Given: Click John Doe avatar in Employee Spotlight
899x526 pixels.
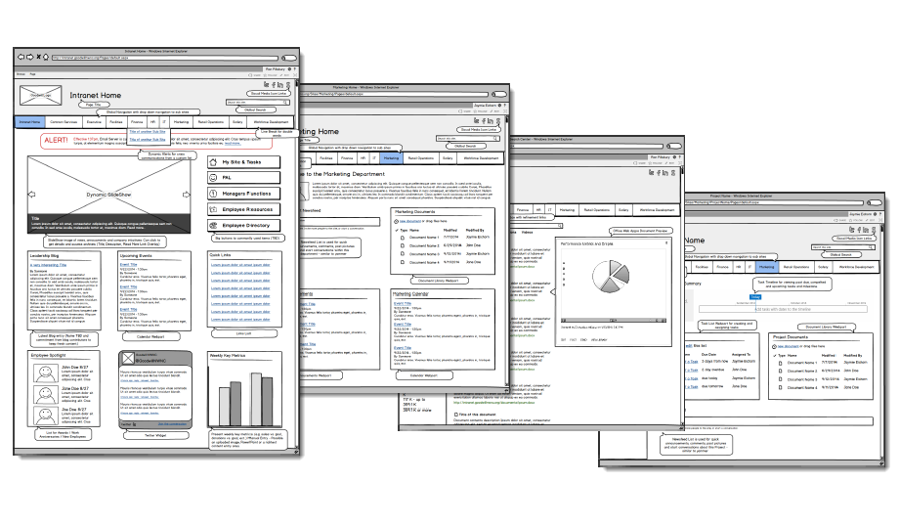Looking at the screenshot, I should (45, 373).
